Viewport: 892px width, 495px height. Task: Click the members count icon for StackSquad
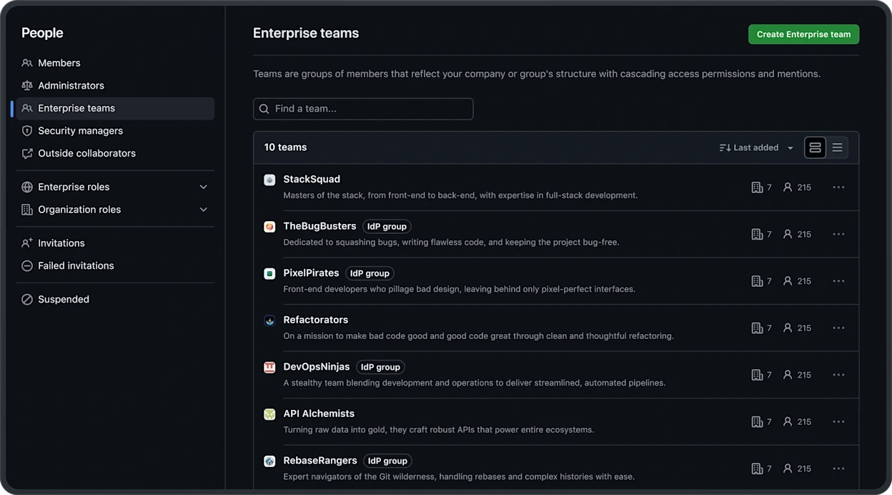[788, 187]
